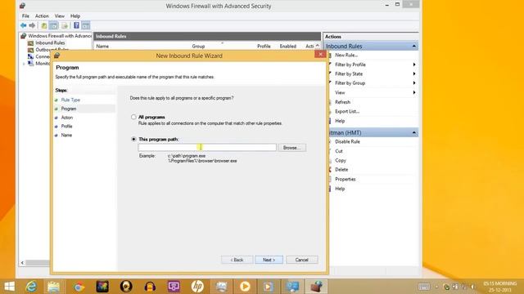The height and width of the screenshot is (294, 524).
Task: Click the taskbar clock and date
Action: [x=500, y=287]
